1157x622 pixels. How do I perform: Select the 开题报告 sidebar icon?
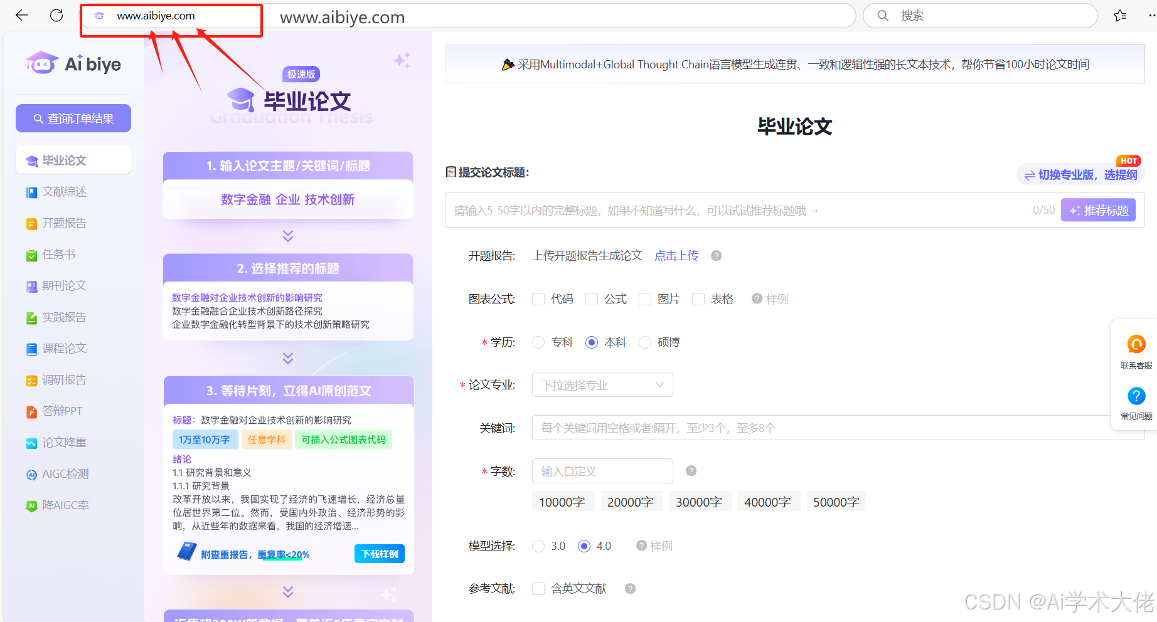point(65,223)
